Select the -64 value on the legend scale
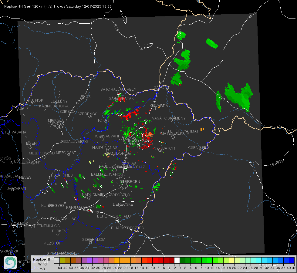This screenshot has height=273, width=297. pyautogui.click(x=59, y=268)
